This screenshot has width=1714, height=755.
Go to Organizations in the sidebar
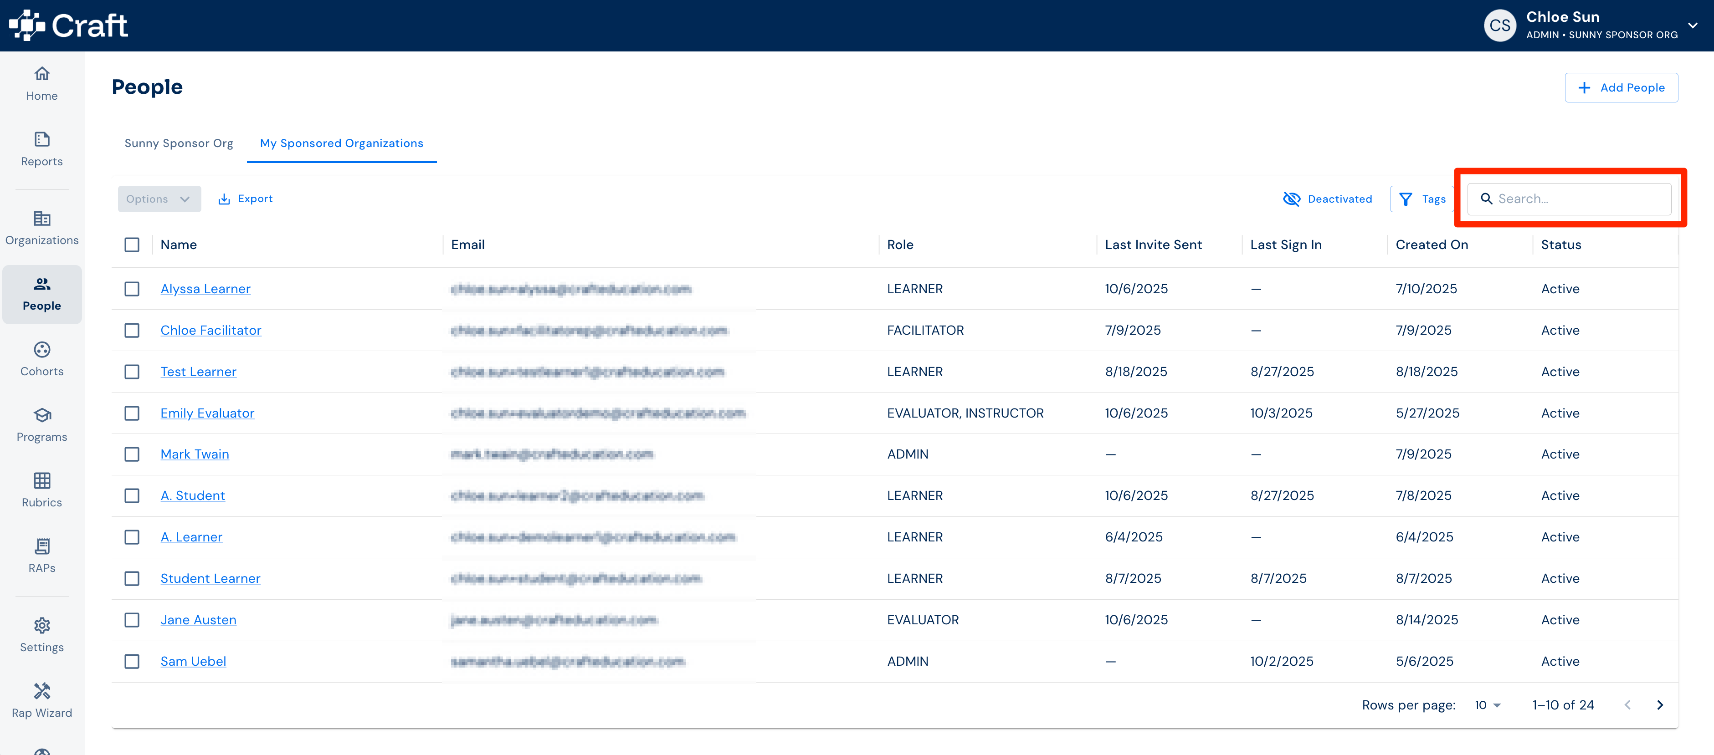pos(42,228)
